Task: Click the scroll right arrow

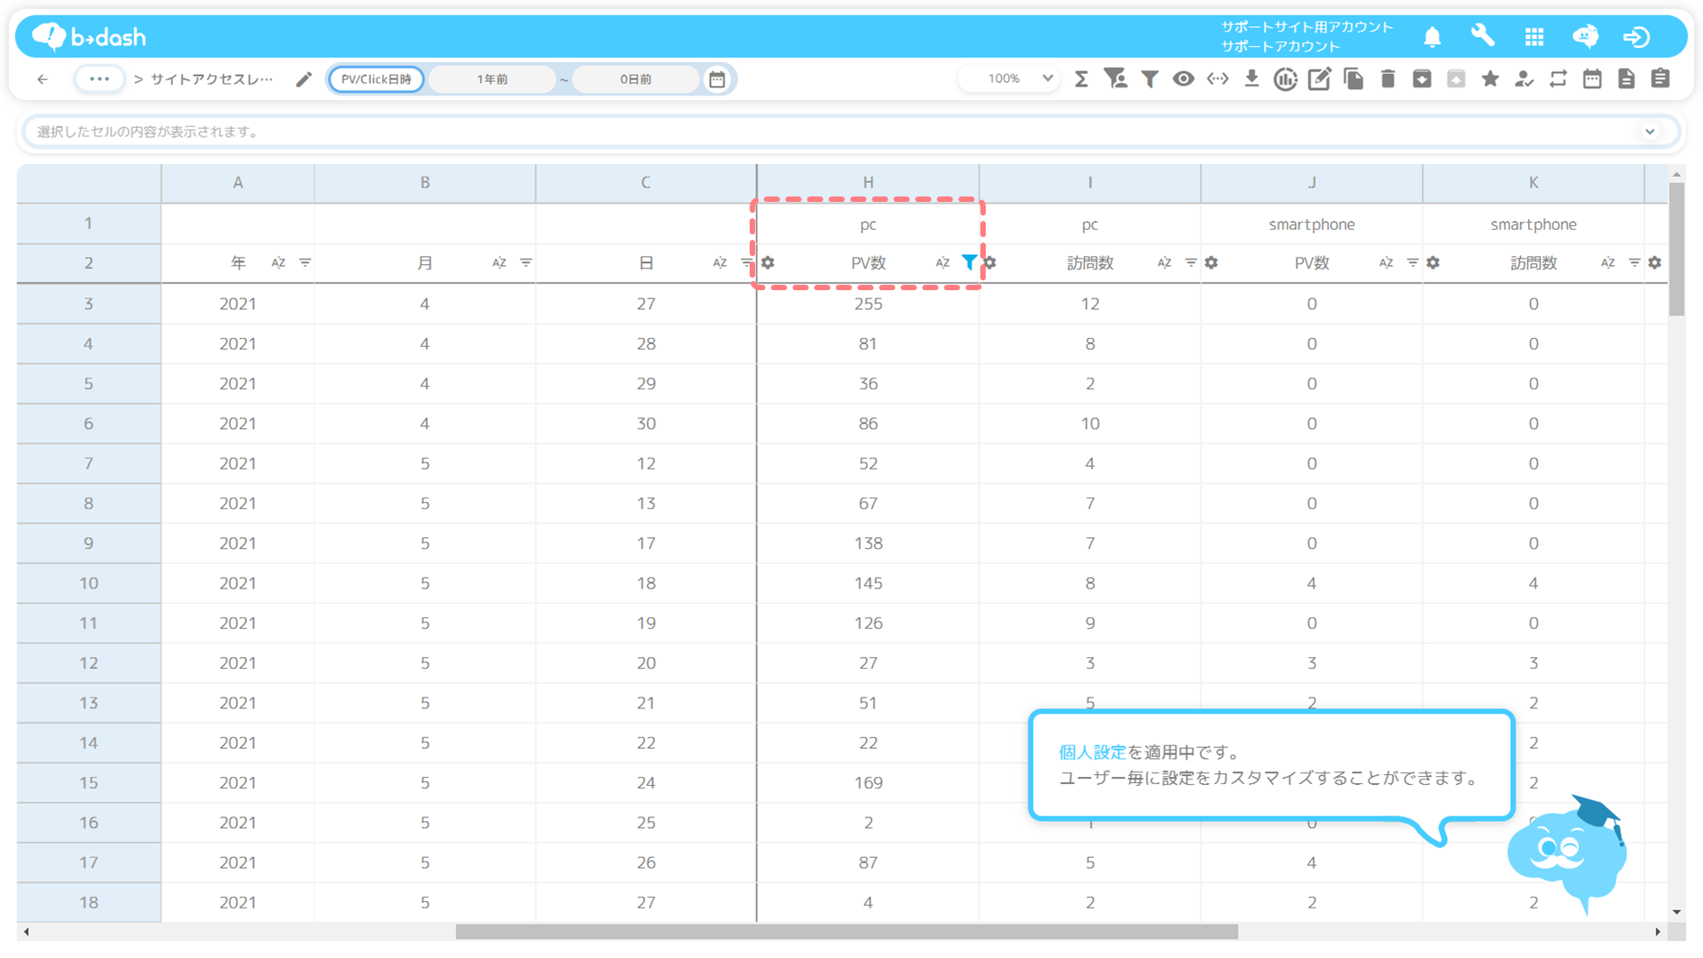Action: point(1657,932)
